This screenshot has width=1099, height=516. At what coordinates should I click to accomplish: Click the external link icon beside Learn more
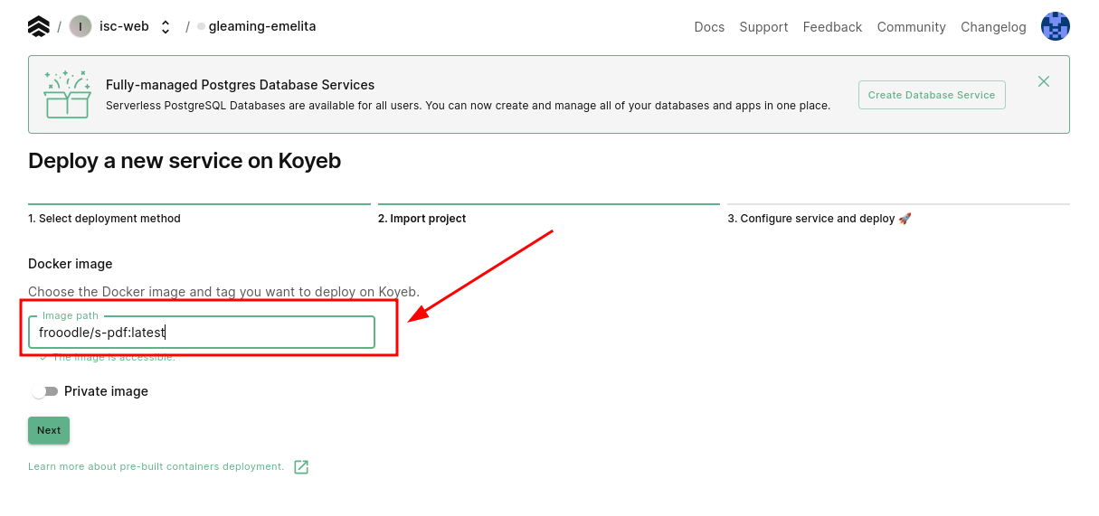coord(301,467)
